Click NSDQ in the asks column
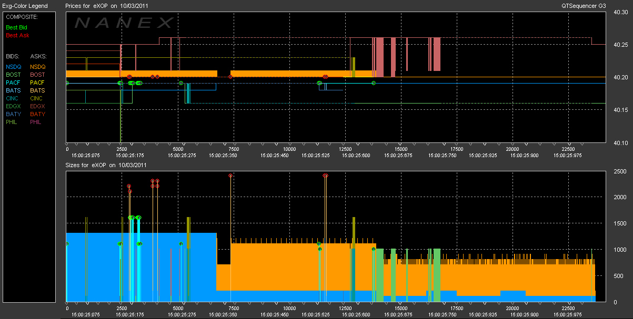Screen dimensions: 633x319 [x=38, y=67]
